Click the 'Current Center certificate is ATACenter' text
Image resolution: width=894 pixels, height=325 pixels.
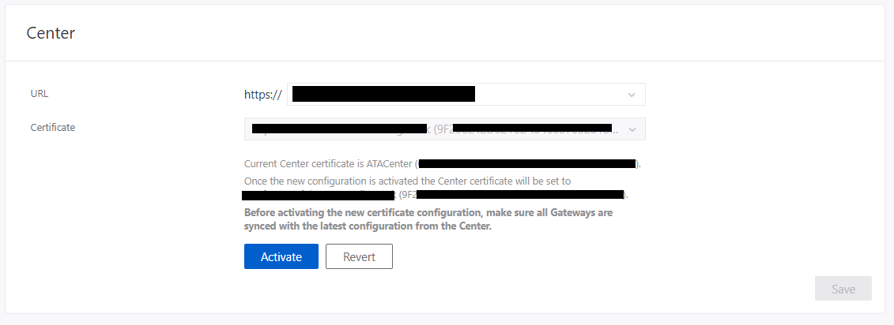click(x=316, y=164)
